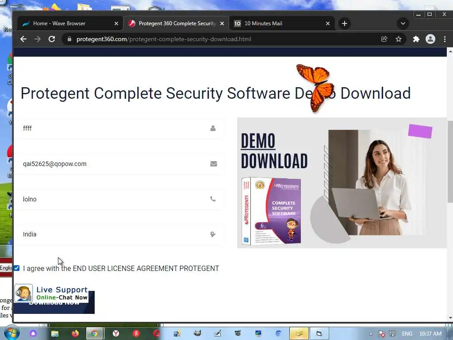Viewport: 453px width, 340px height.
Task: Click the ENG language indicator
Action: (407, 334)
